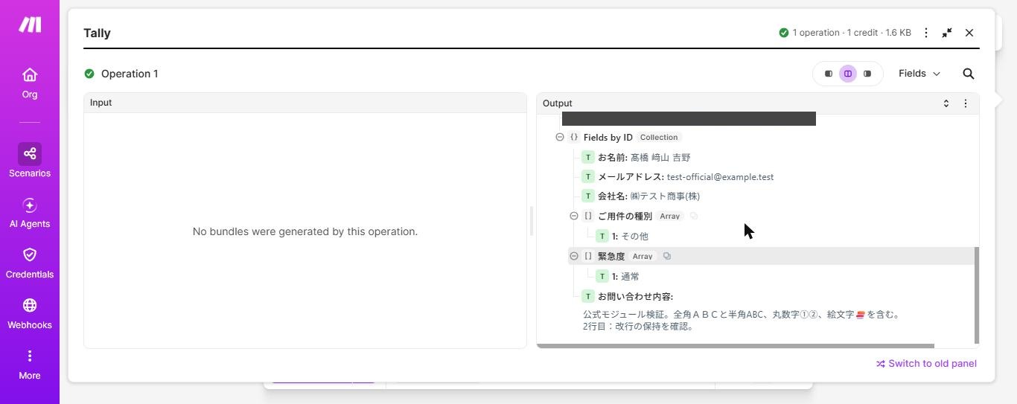Copy the 緊急度 array value
The image size is (1017, 404).
coord(667,256)
